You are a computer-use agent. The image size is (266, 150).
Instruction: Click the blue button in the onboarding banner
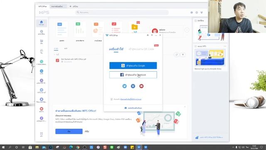[69, 131]
